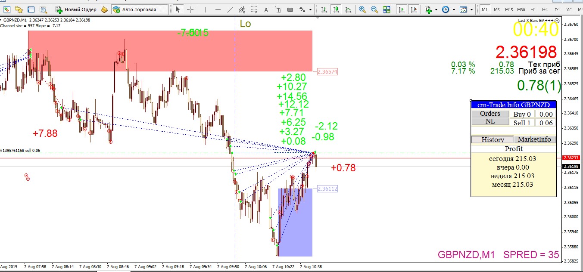The height and width of the screenshot is (272, 583).
Task: Toggle chart shift from right border
Action: click(x=414, y=9)
